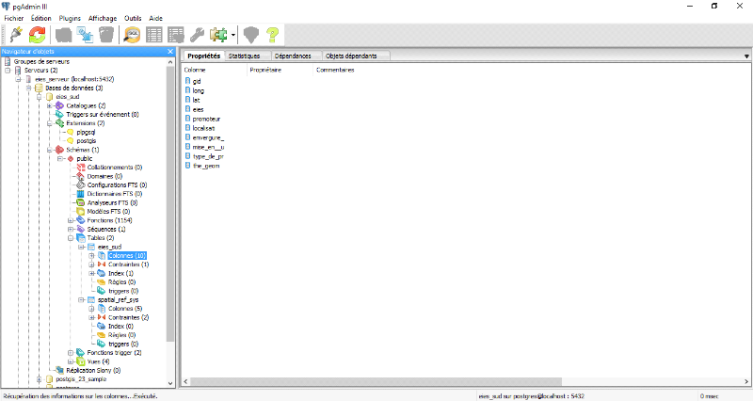Select the spatial_ref_sys table
Viewport: 753px width, 401px height.
119,300
